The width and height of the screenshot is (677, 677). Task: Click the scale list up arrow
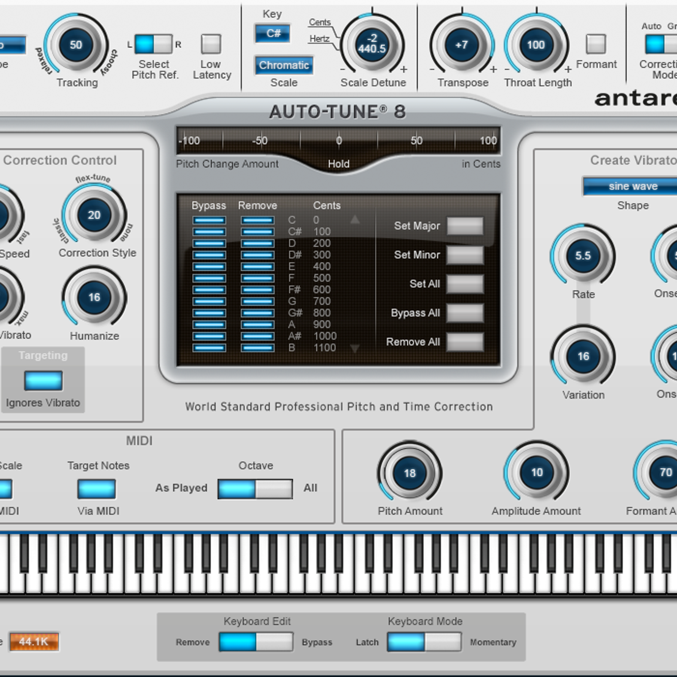coord(355,219)
